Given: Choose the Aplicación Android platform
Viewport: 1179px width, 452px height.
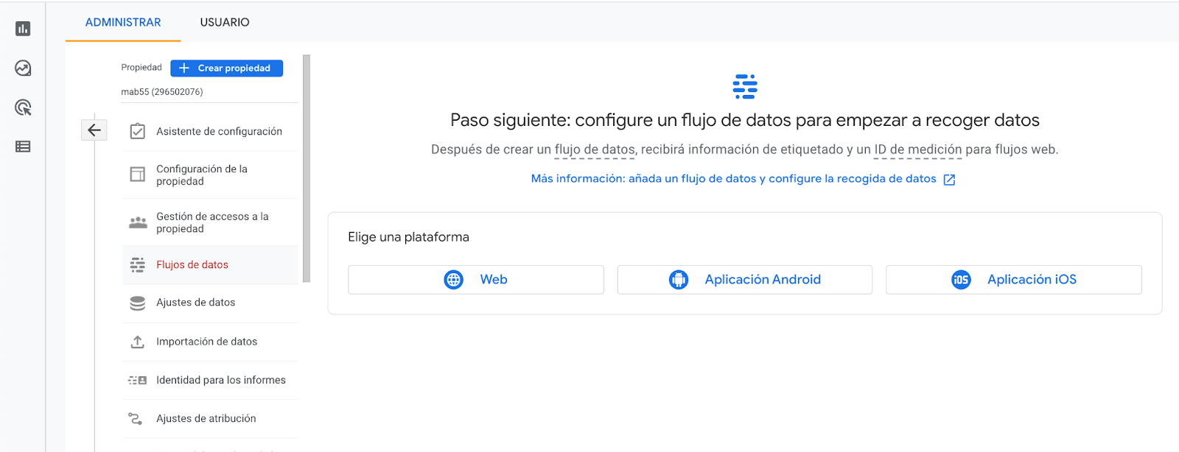Looking at the screenshot, I should (x=744, y=280).
